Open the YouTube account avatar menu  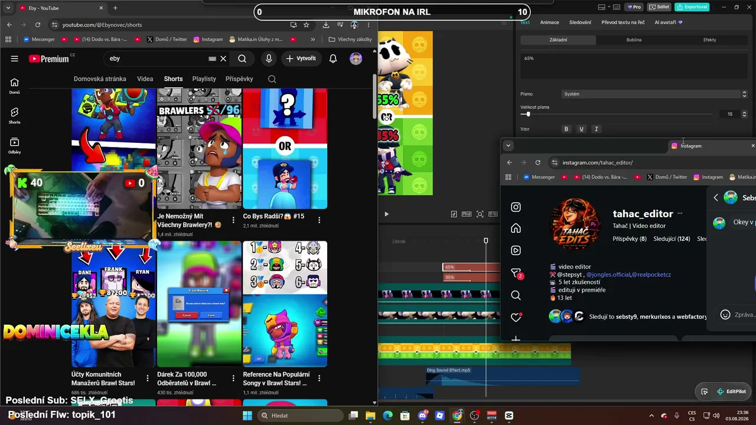click(x=356, y=58)
